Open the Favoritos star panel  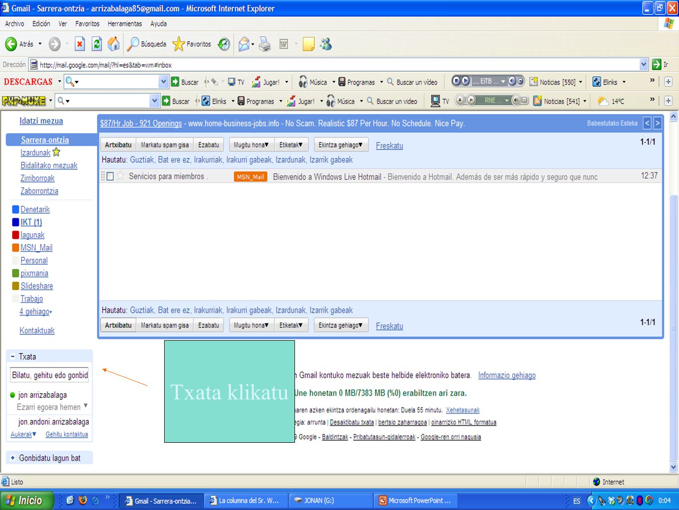(192, 44)
